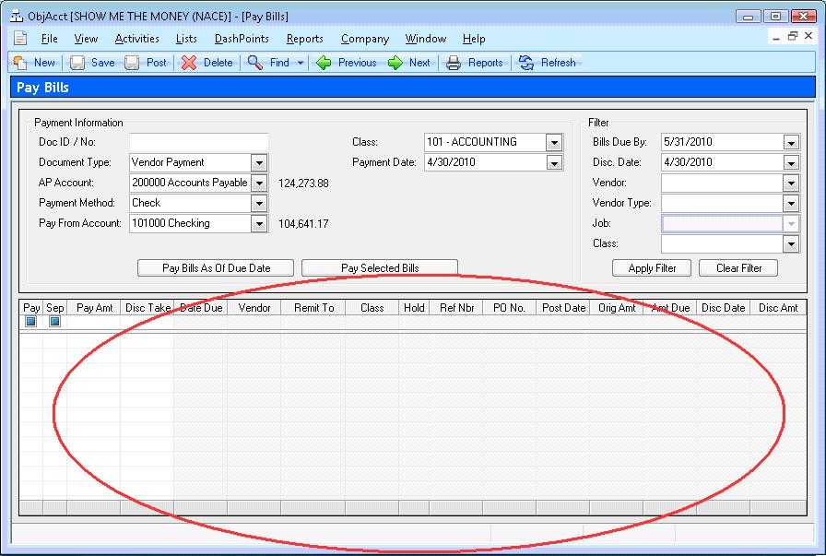Click the Reports printer icon
826x556 pixels.
[454, 63]
